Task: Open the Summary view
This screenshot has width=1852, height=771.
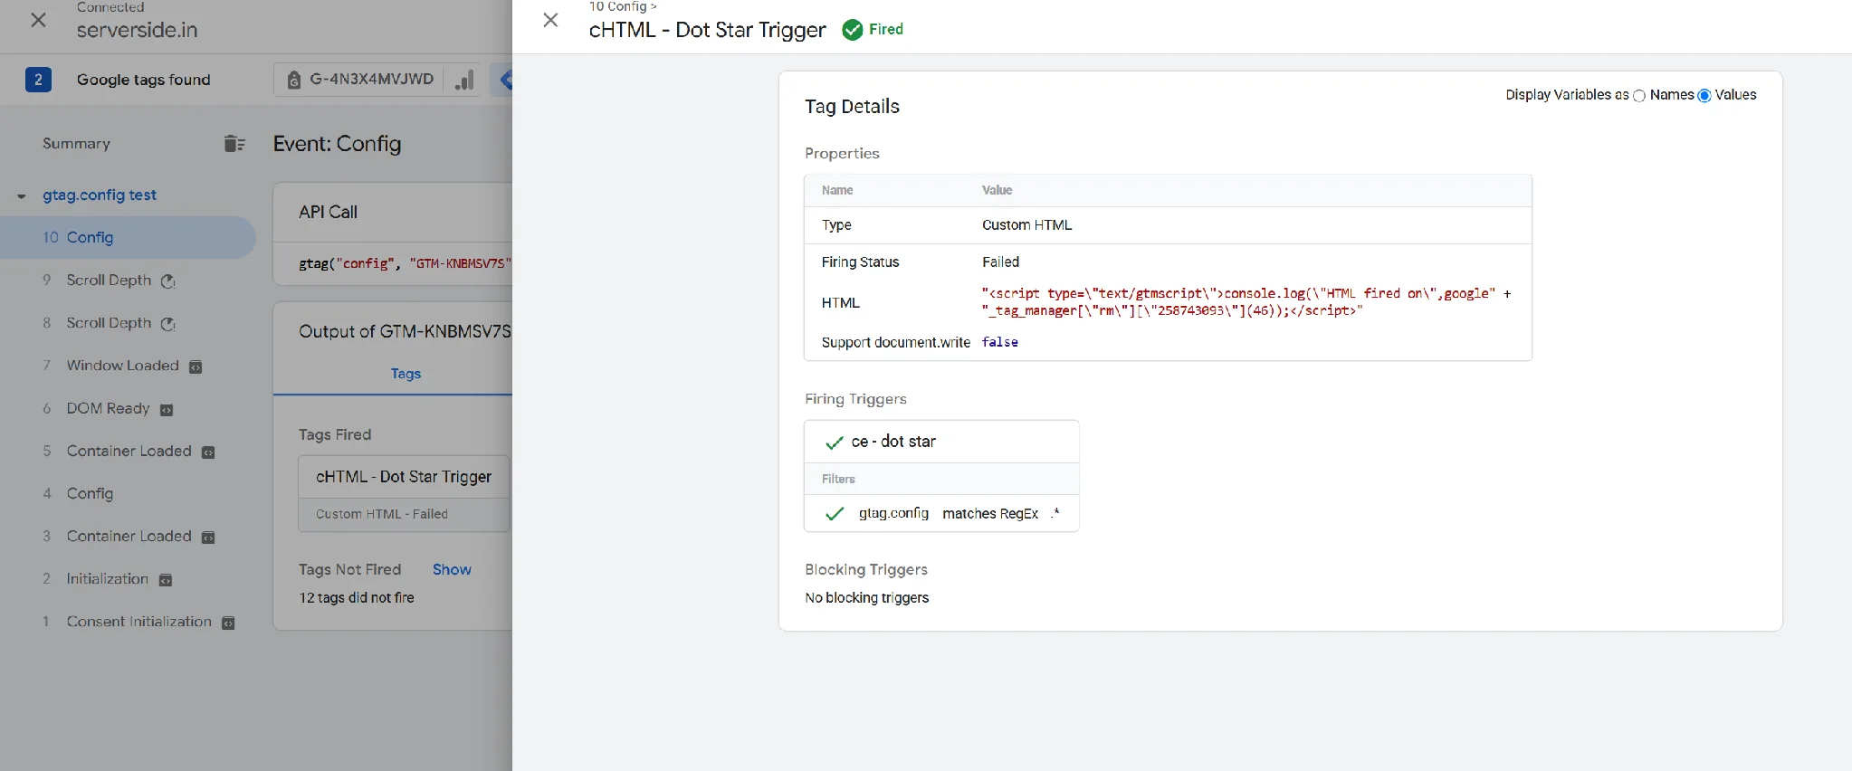Action: 76,144
